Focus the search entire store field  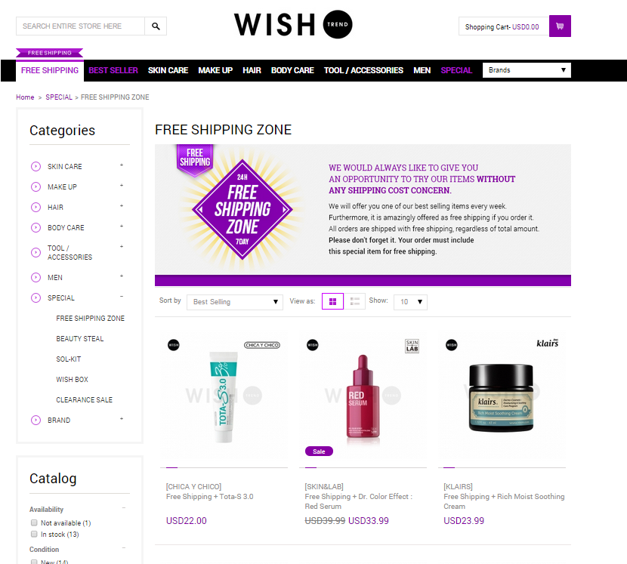[80, 26]
